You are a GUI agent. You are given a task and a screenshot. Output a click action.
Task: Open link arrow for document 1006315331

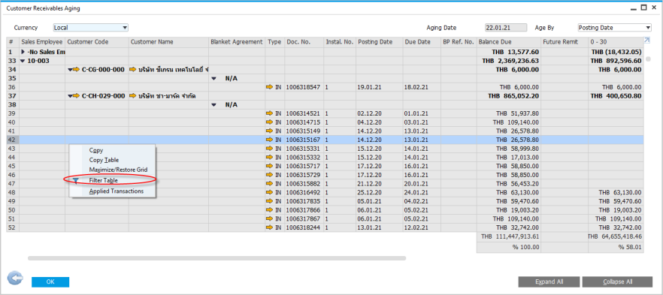tap(269, 149)
